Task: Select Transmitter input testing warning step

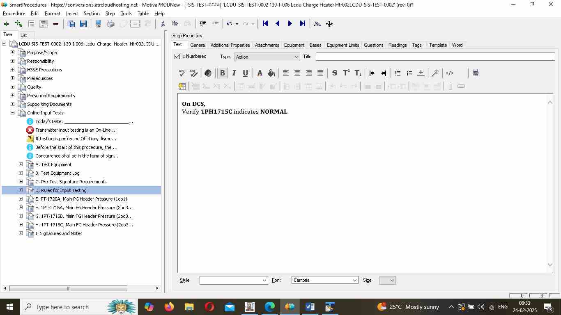Action: click(x=76, y=130)
